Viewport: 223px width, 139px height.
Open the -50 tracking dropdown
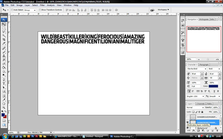point(220,78)
